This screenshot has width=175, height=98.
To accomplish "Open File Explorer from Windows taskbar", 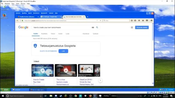I will [x=51, y=96].
